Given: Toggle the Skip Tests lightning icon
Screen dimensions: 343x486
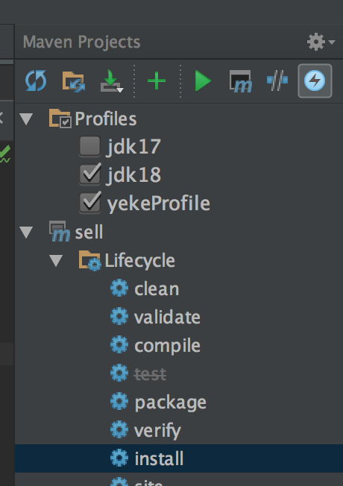Looking at the screenshot, I should click(x=315, y=81).
